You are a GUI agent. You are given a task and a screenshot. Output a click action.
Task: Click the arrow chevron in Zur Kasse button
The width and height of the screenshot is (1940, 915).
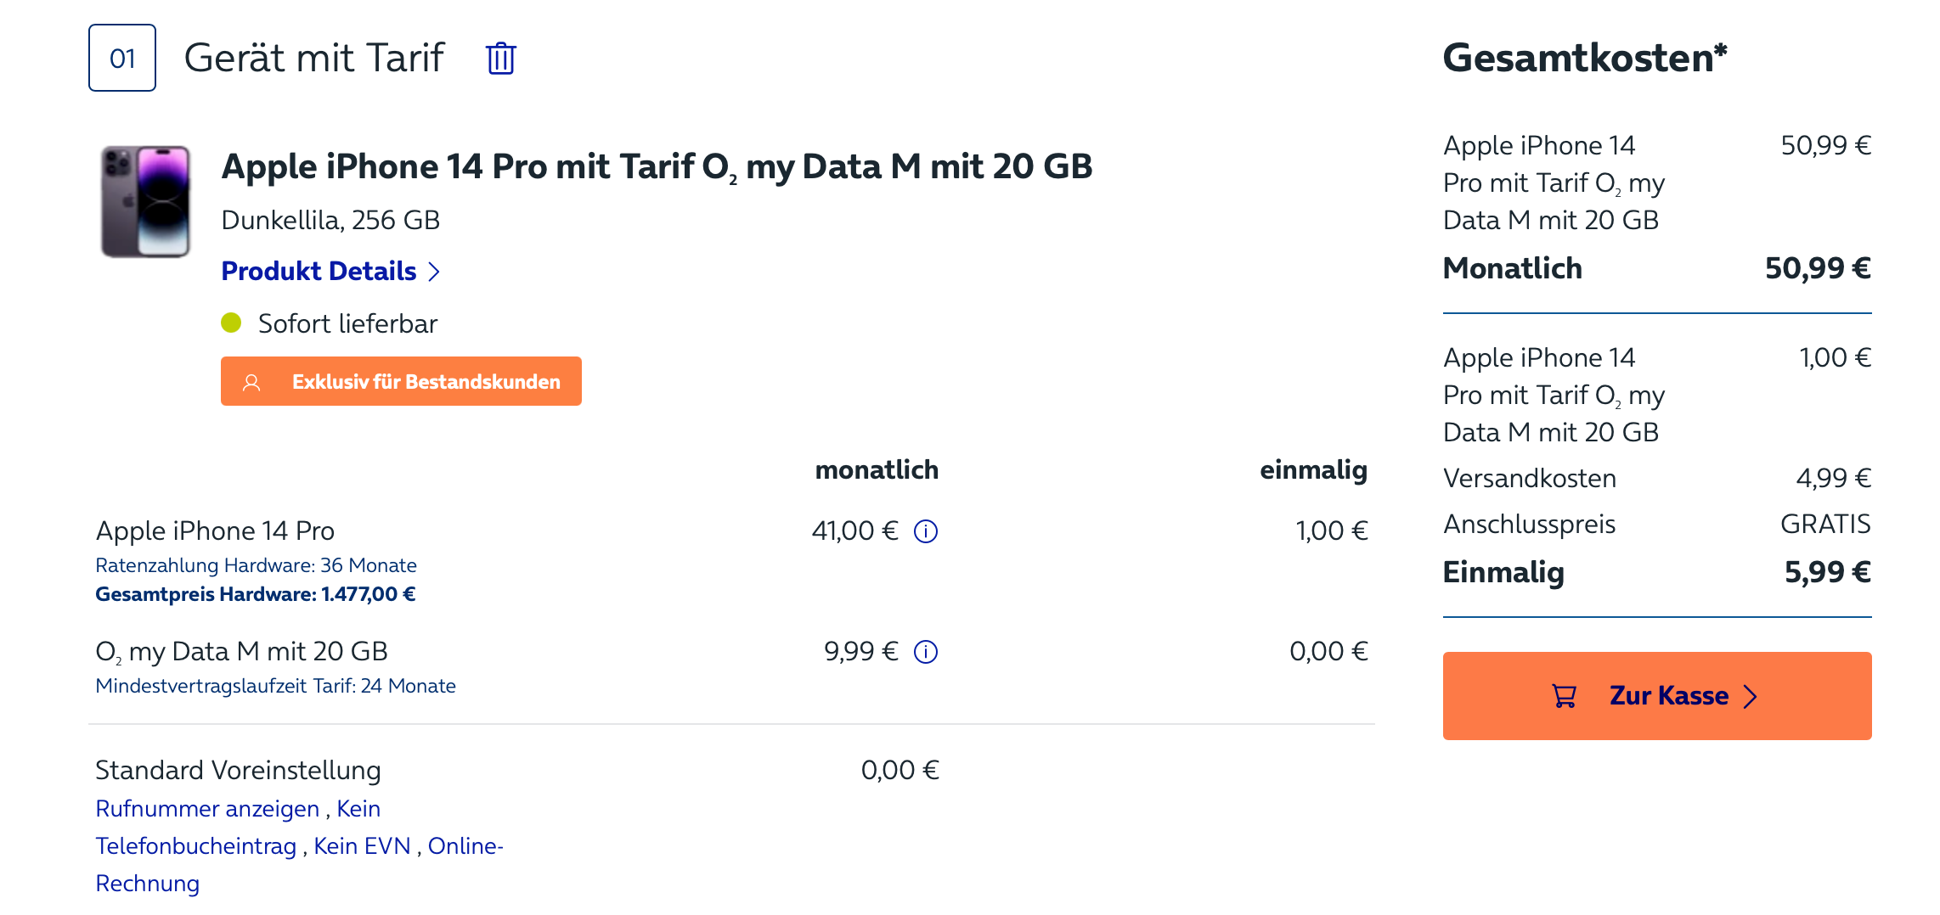click(1750, 697)
